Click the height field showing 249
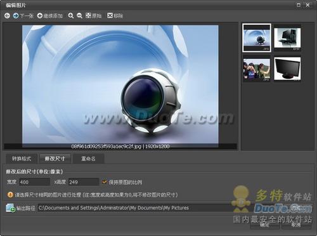Image resolution: width=317 pixels, height=236 pixels. 84,182
